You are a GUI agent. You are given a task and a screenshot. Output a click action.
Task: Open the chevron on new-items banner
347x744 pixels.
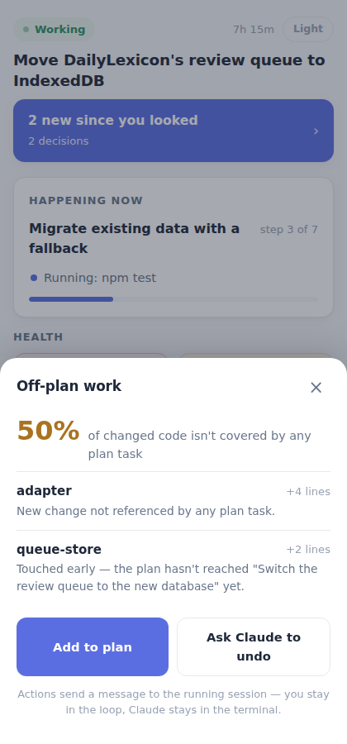point(316,131)
